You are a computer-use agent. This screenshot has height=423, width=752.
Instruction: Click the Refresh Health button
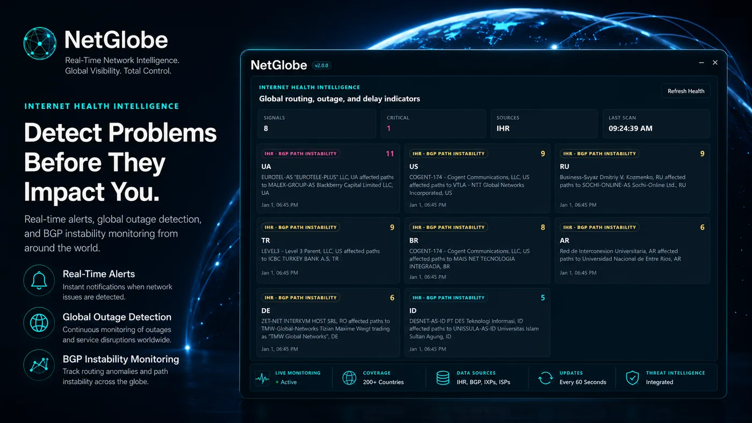[686, 91]
